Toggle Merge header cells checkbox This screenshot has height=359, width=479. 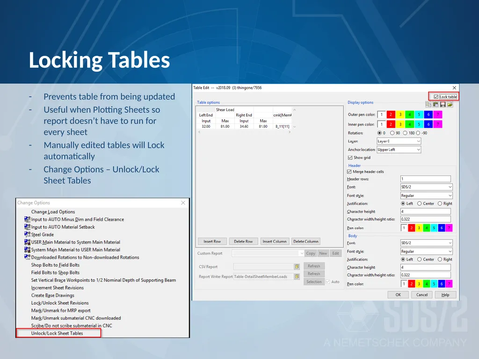click(349, 172)
